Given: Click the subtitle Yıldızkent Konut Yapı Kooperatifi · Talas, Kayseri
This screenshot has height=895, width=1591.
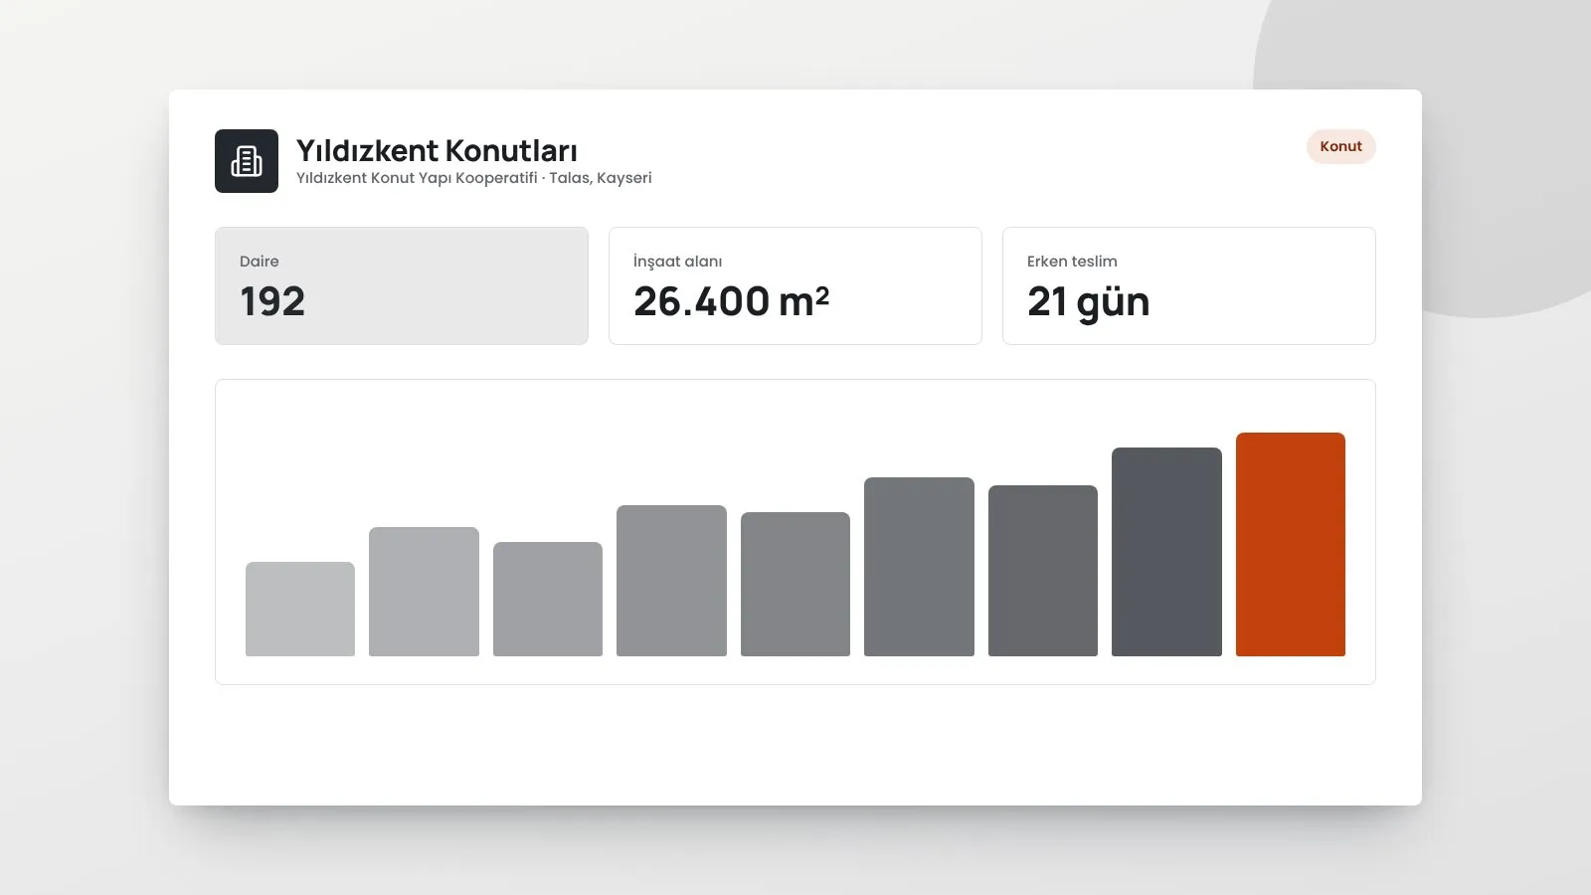Looking at the screenshot, I should tap(474, 178).
